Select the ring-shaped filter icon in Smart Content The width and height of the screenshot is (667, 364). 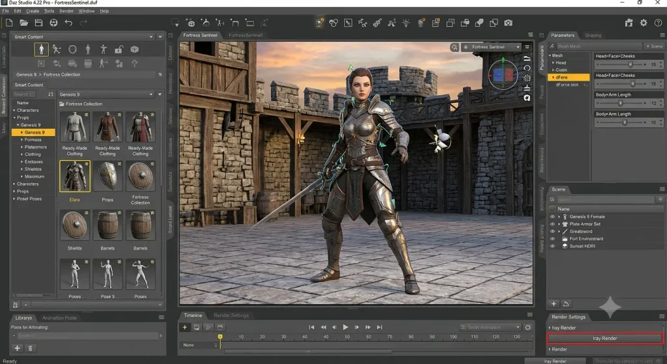click(x=72, y=49)
